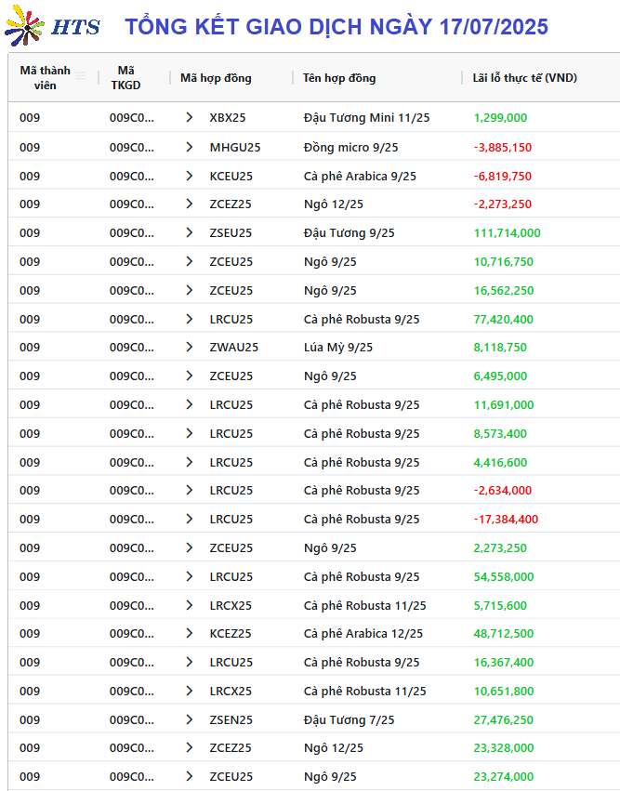The height and width of the screenshot is (791, 620).
Task: Expand the XBX25 contract row
Action: pos(190,117)
